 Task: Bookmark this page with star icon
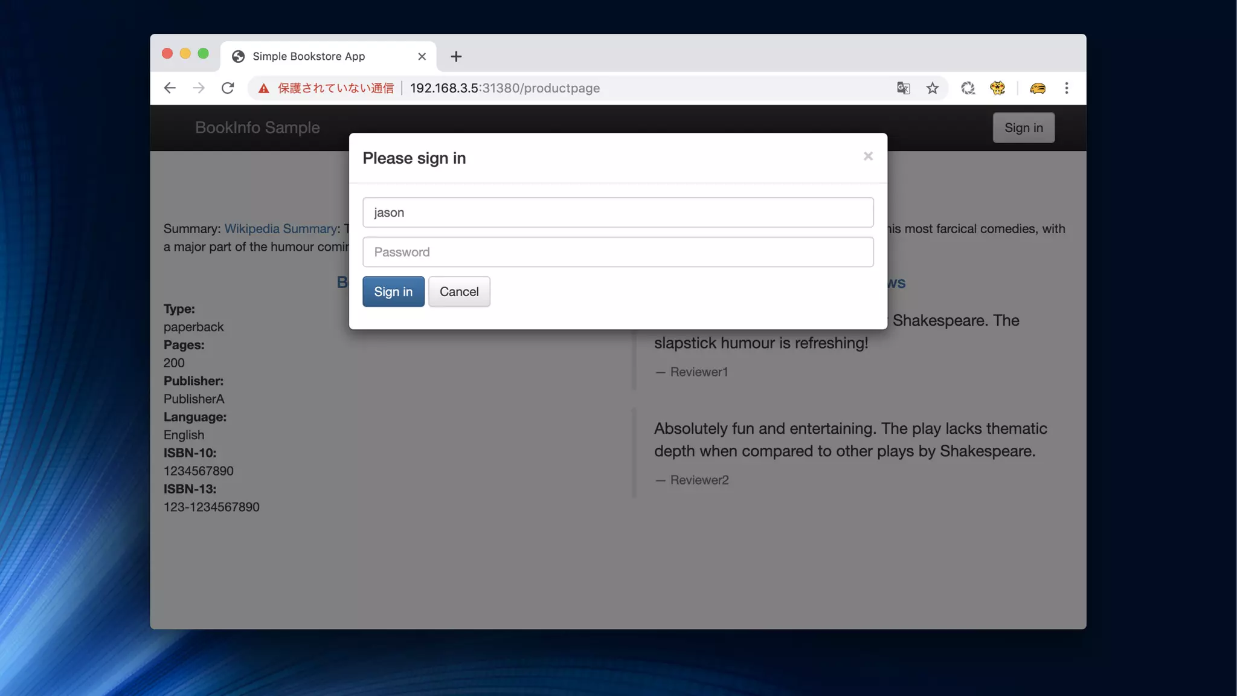pyautogui.click(x=932, y=88)
